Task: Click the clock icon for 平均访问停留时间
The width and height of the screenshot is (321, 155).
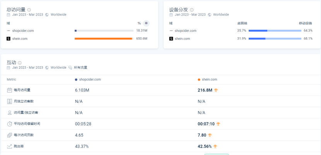Action: 10,124
